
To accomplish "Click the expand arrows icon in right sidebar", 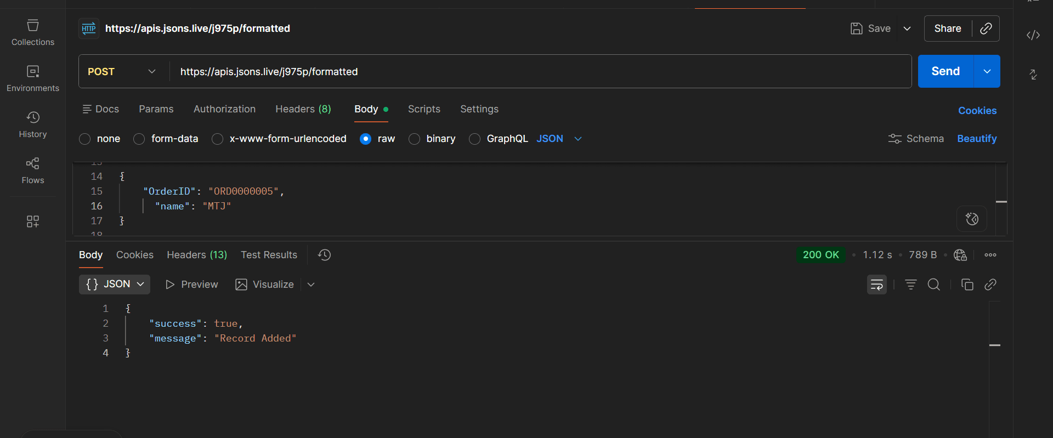I will pos(1033,75).
